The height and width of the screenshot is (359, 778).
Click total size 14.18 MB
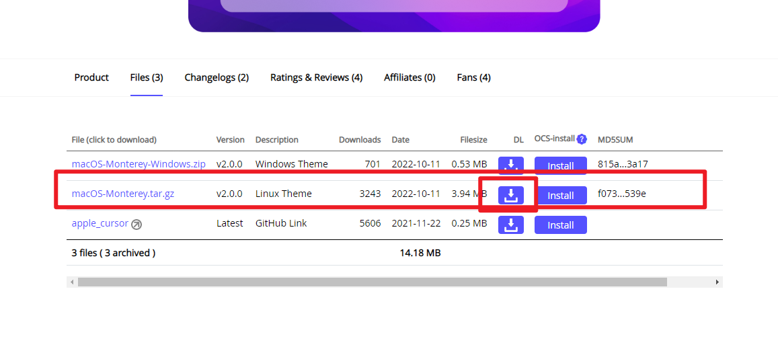coord(420,253)
